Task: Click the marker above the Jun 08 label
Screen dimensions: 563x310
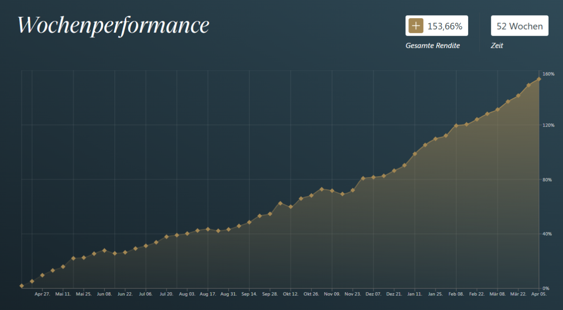Action: tap(104, 251)
